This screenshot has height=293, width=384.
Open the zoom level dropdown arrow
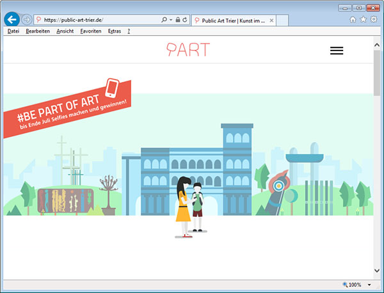369,285
